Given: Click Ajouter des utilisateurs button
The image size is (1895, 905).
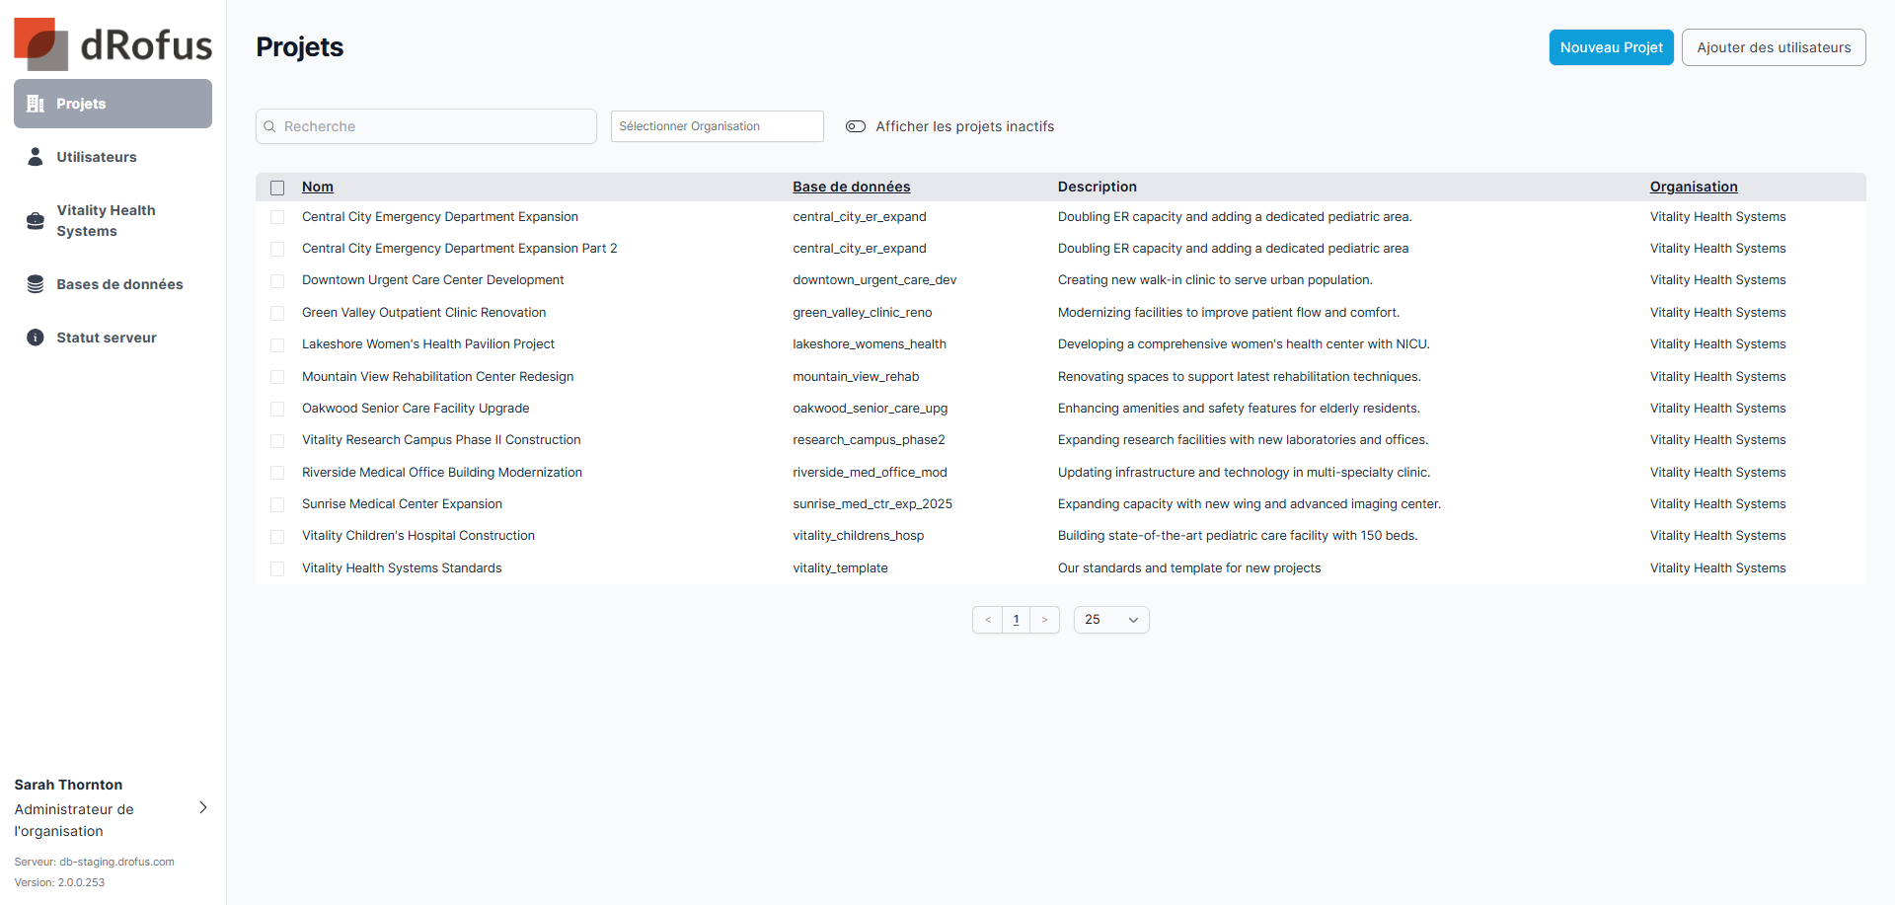Looking at the screenshot, I should [x=1773, y=47].
